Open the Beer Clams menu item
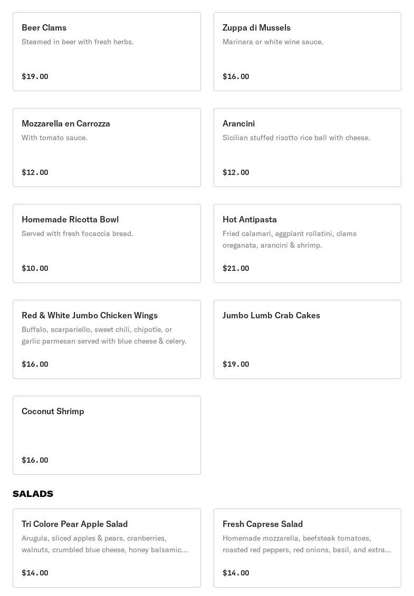The height and width of the screenshot is (596, 414). coord(107,52)
